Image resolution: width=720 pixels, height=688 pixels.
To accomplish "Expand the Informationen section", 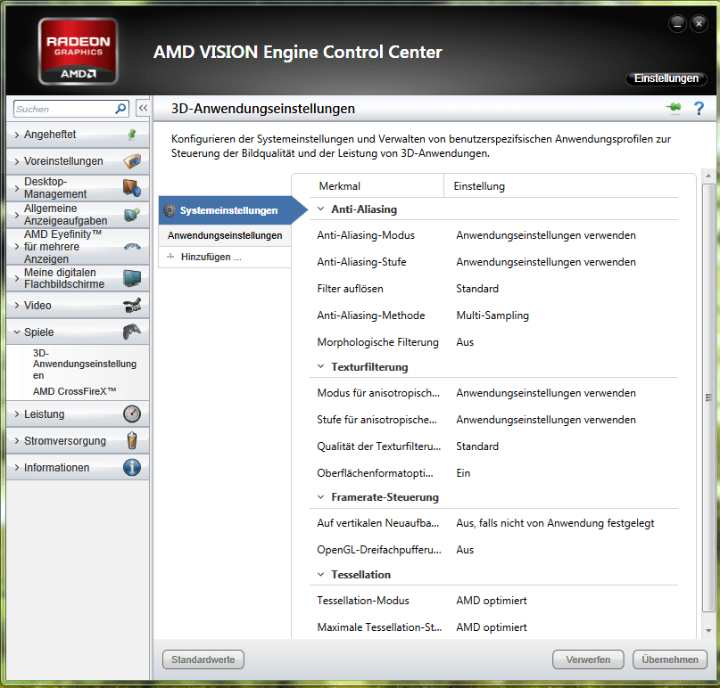I will [x=17, y=467].
